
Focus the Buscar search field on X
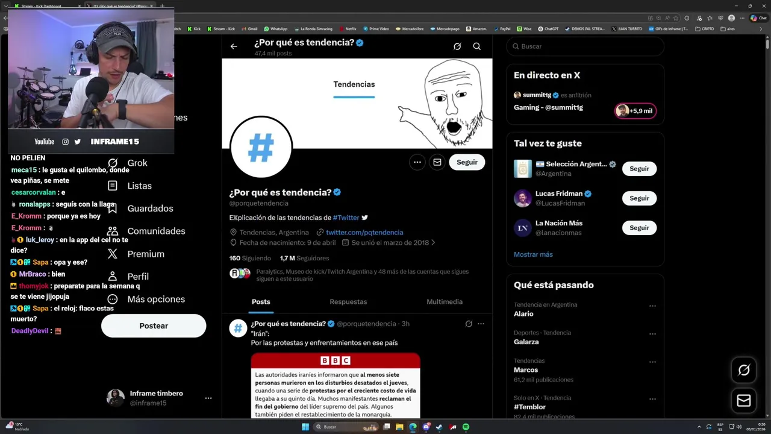(x=585, y=46)
